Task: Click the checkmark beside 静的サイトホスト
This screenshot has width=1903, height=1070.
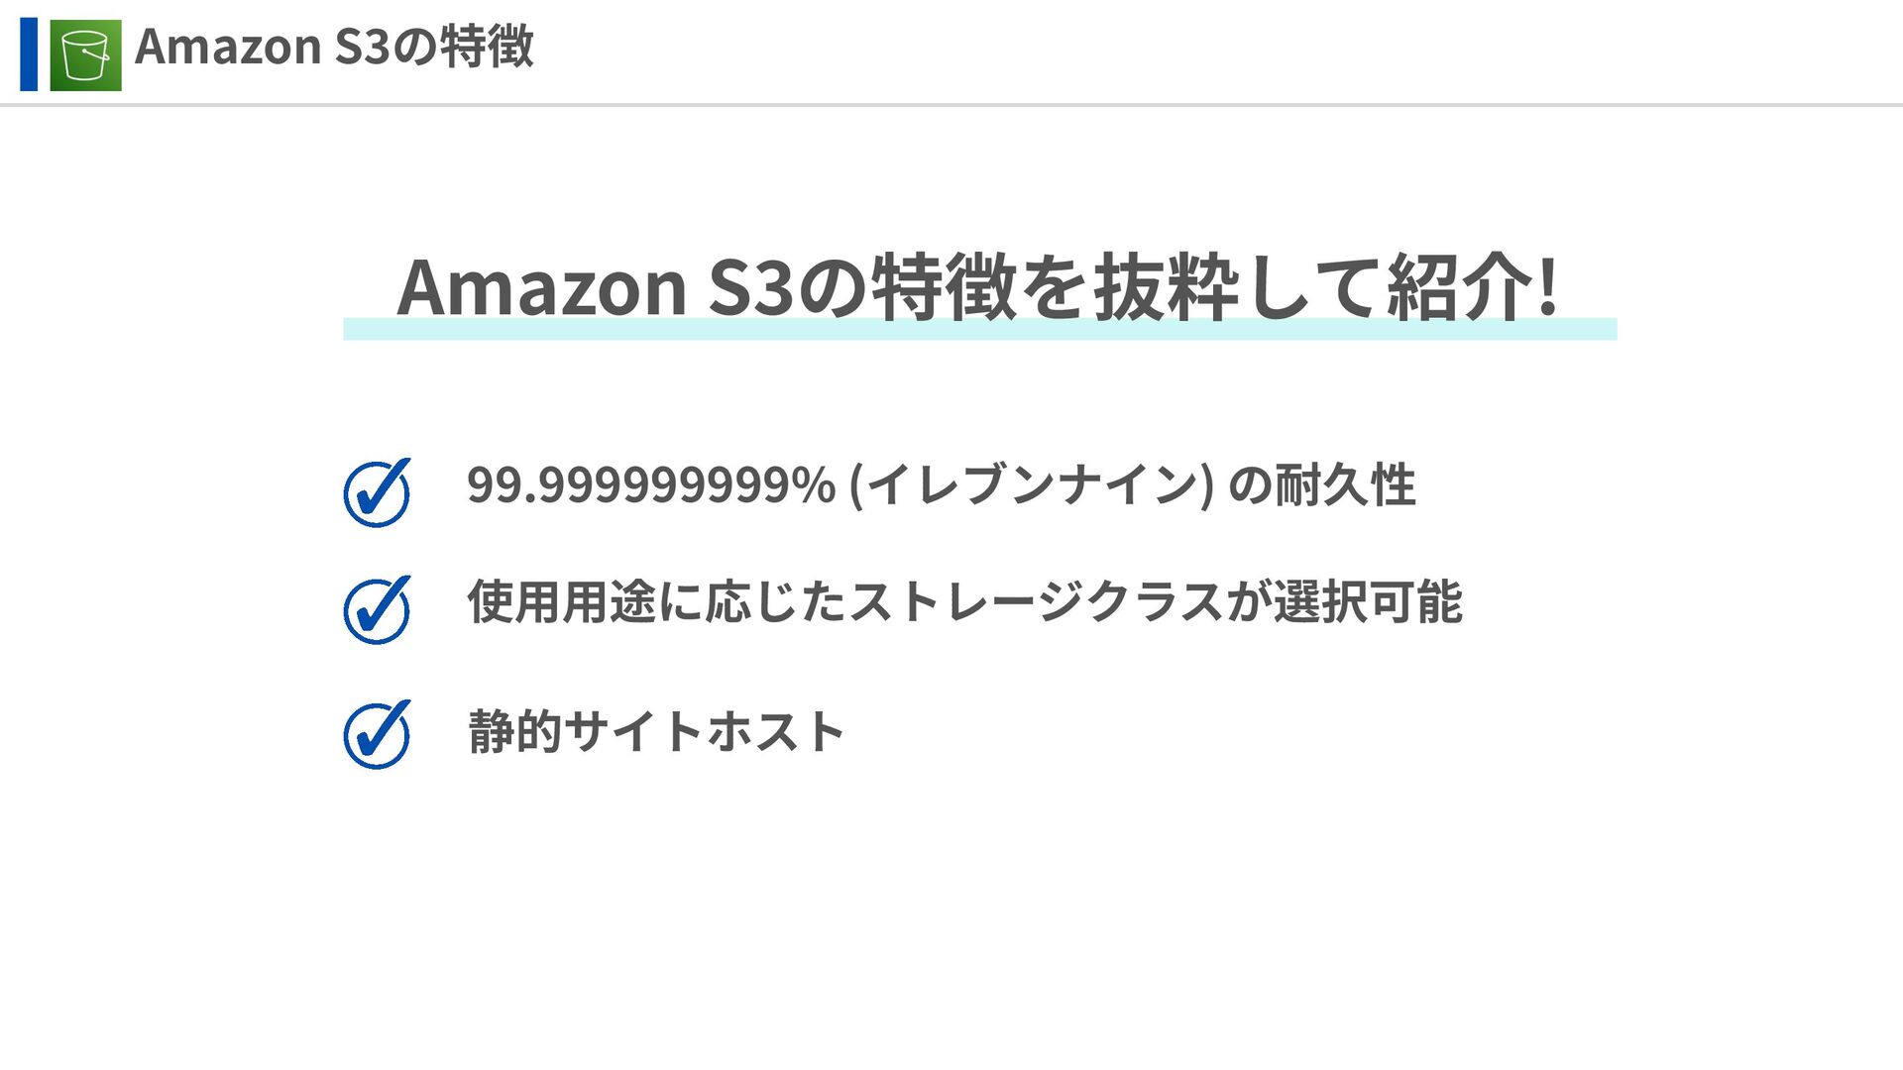Action: [x=377, y=734]
